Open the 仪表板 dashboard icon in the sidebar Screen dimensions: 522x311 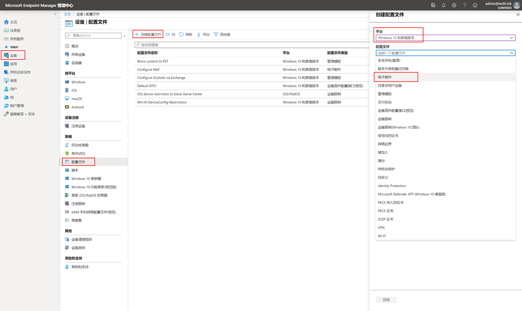tap(6, 30)
